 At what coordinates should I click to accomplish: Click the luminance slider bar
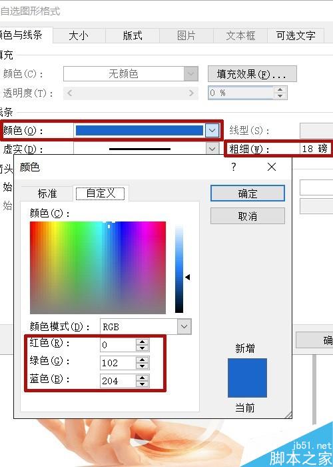click(179, 269)
